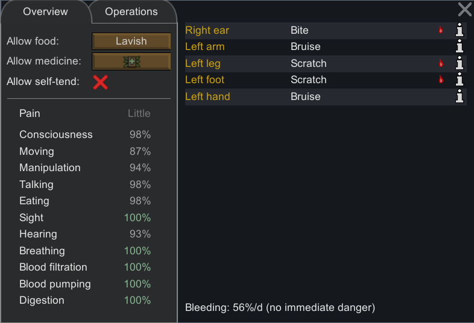Viewport: 474px width, 323px height.
Task: Click the Moving capacity row
Action: tap(84, 151)
